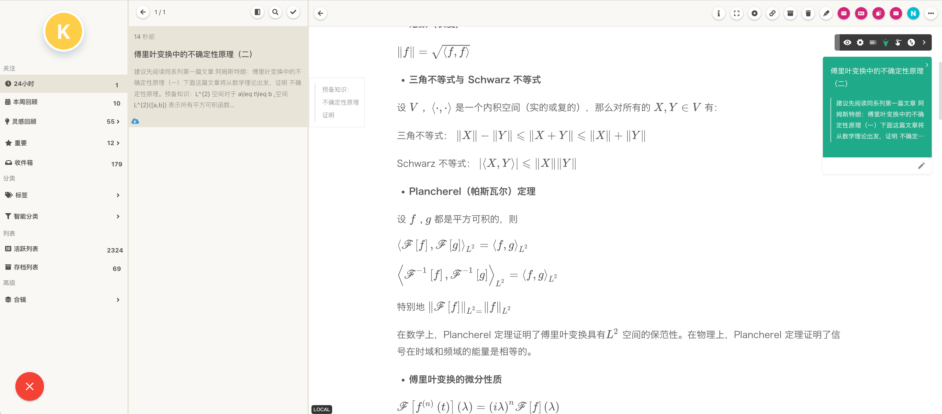
Task: Open the article information panel
Action: tap(719, 13)
